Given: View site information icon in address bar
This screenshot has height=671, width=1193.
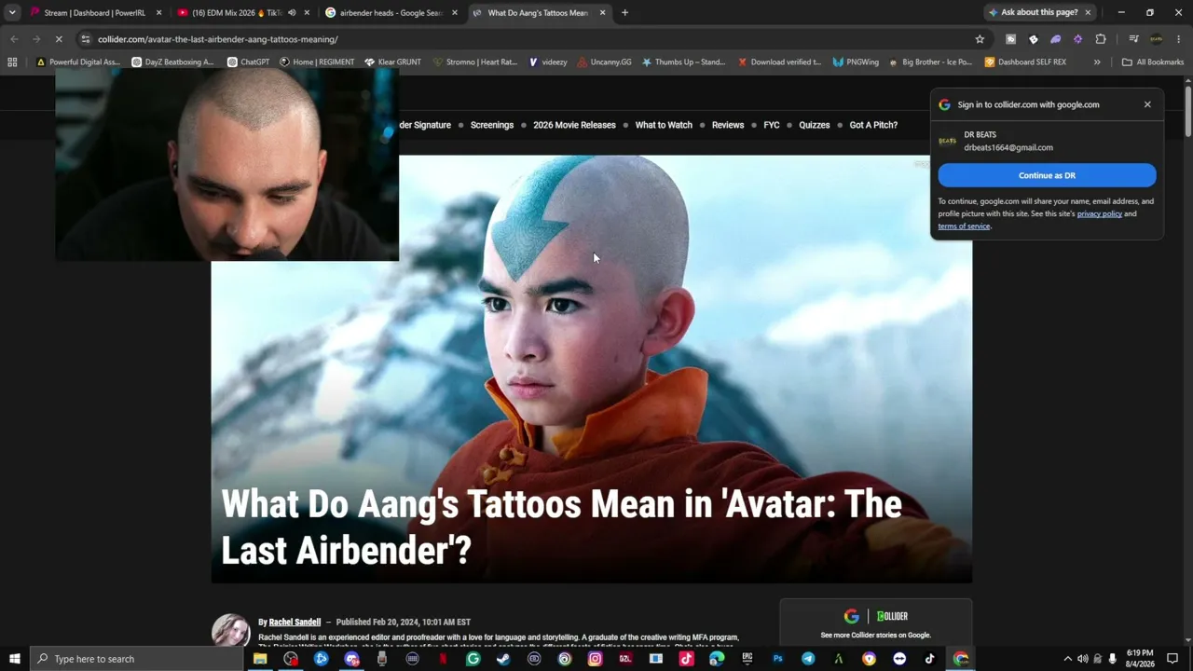Looking at the screenshot, I should [x=86, y=39].
